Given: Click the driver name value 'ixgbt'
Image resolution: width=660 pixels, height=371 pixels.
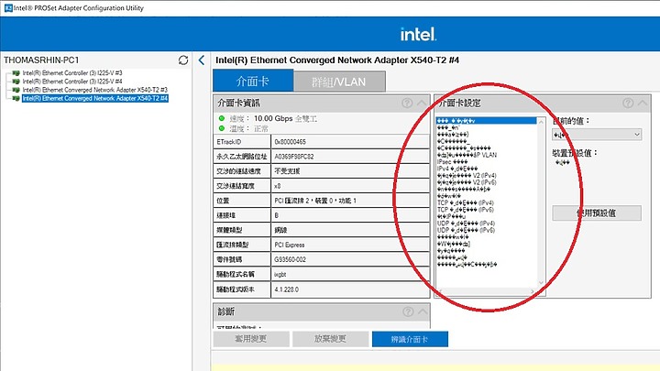Looking at the screenshot, I should (280, 274).
